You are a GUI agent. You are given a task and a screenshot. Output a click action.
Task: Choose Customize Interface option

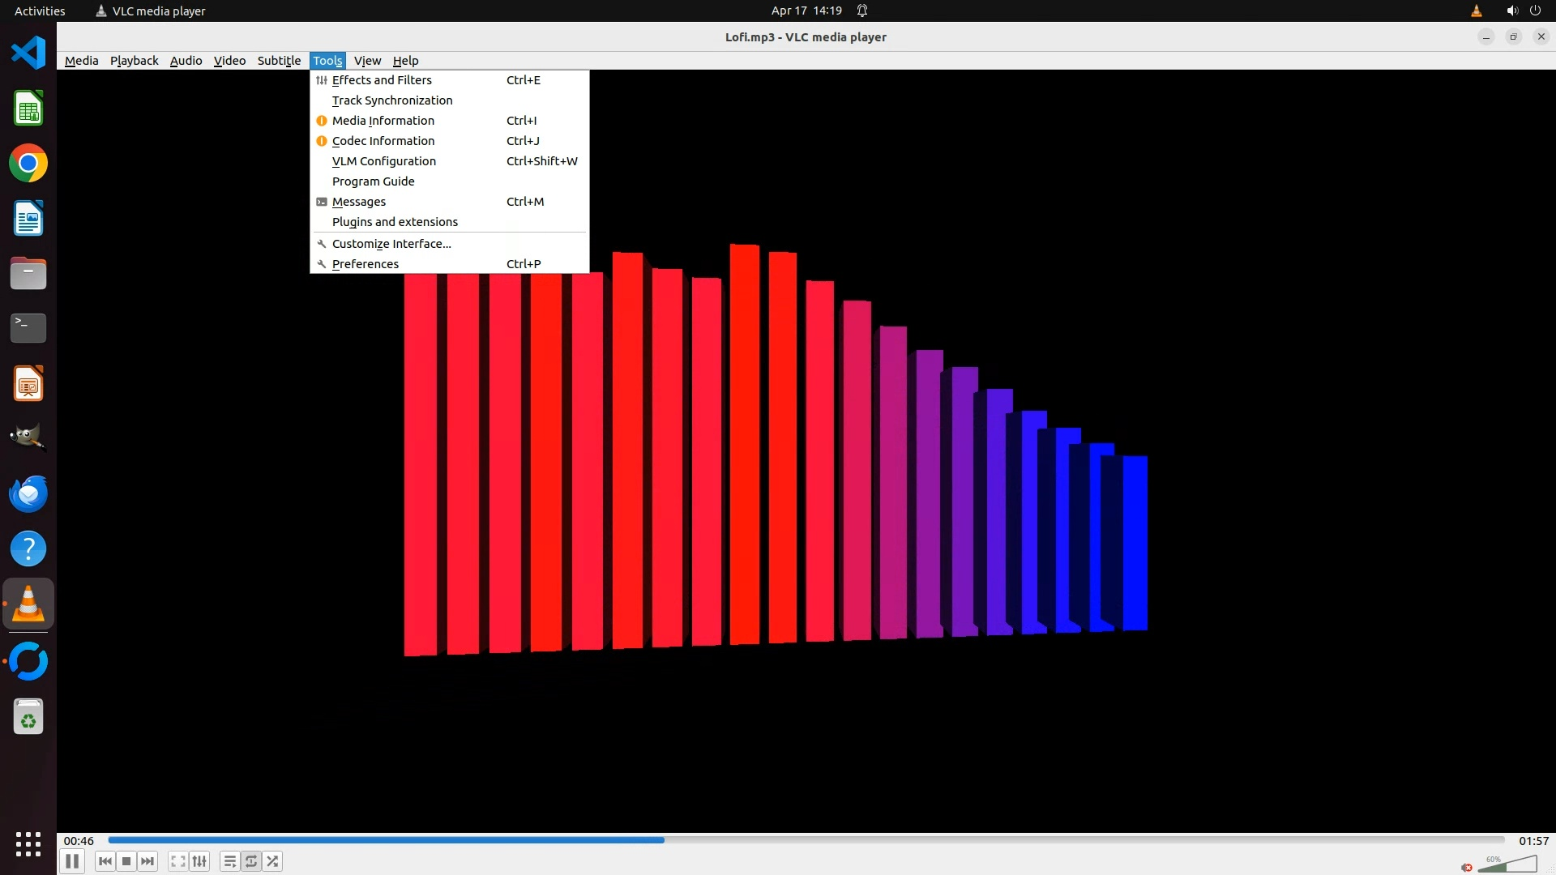pyautogui.click(x=391, y=244)
